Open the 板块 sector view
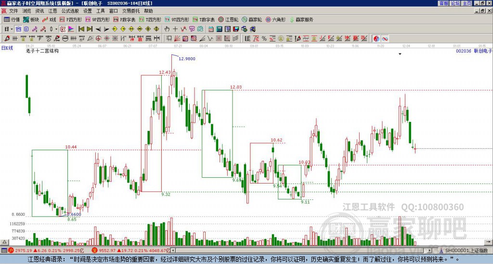493x264 pixels. [31, 19]
